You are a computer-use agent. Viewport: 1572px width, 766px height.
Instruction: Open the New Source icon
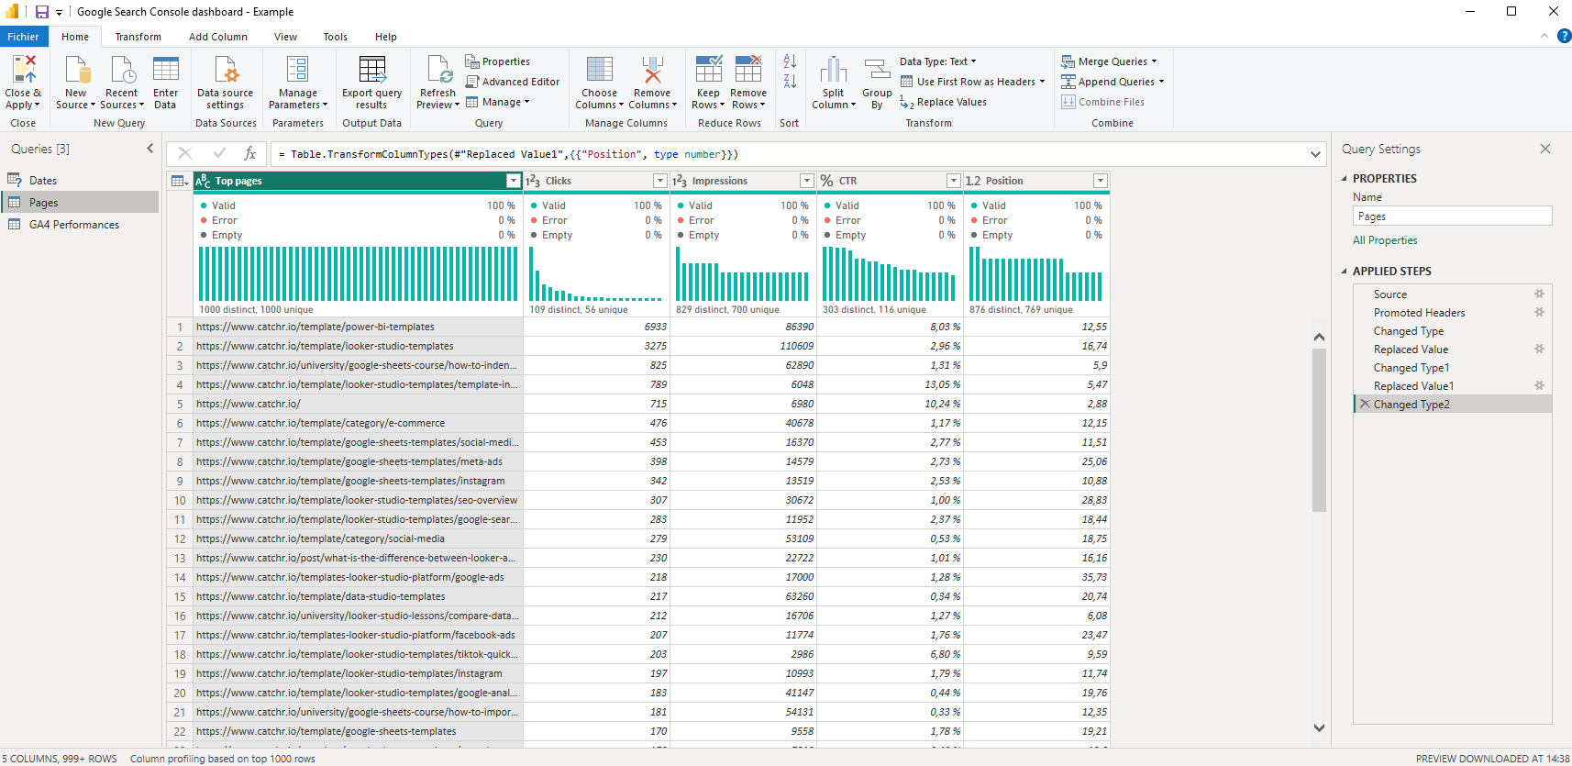[76, 70]
